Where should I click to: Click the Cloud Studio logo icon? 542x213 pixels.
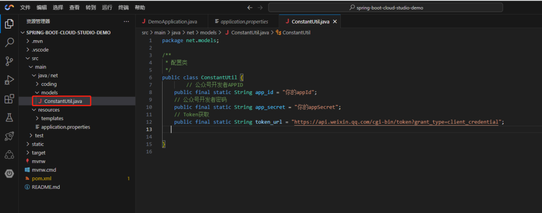[x=10, y=7]
